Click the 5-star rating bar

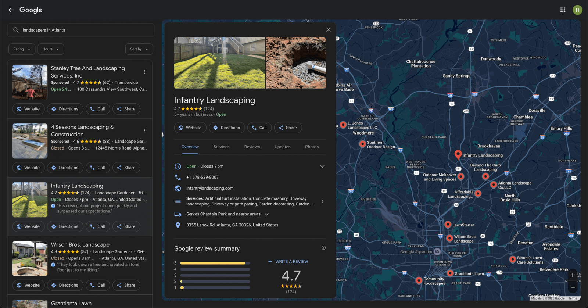coord(215,263)
